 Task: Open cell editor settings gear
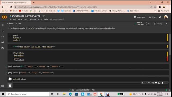156,83
